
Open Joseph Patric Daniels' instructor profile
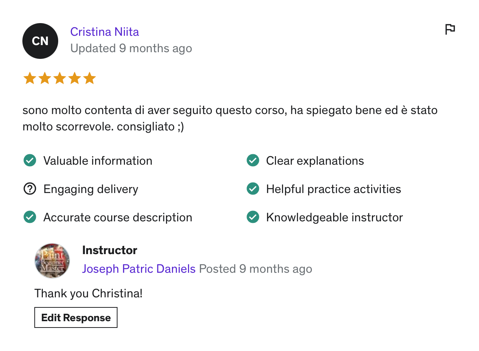pyautogui.click(x=139, y=269)
